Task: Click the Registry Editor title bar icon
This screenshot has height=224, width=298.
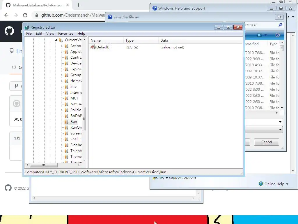Action: coord(27,27)
